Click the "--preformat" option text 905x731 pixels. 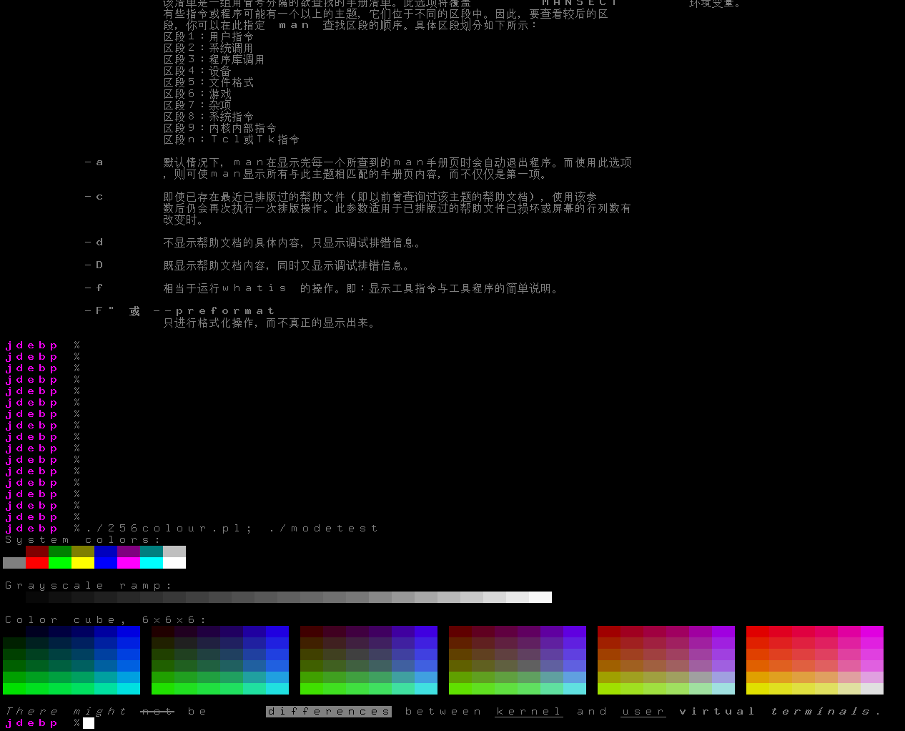(214, 311)
